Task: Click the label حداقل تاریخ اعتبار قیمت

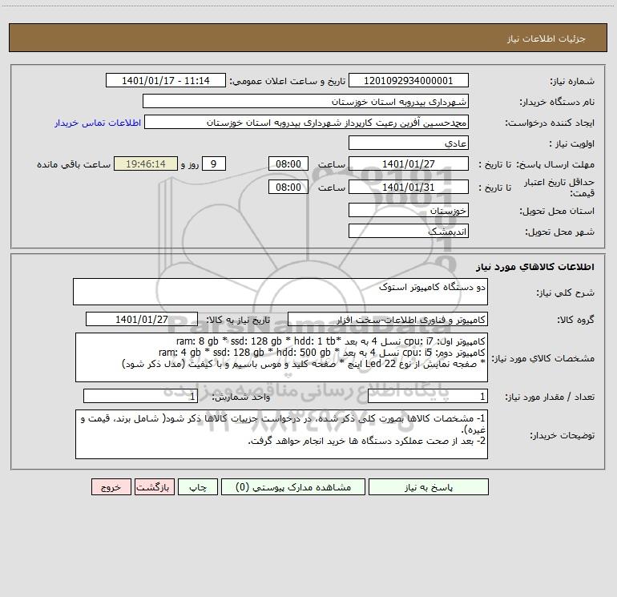Action: [559, 188]
